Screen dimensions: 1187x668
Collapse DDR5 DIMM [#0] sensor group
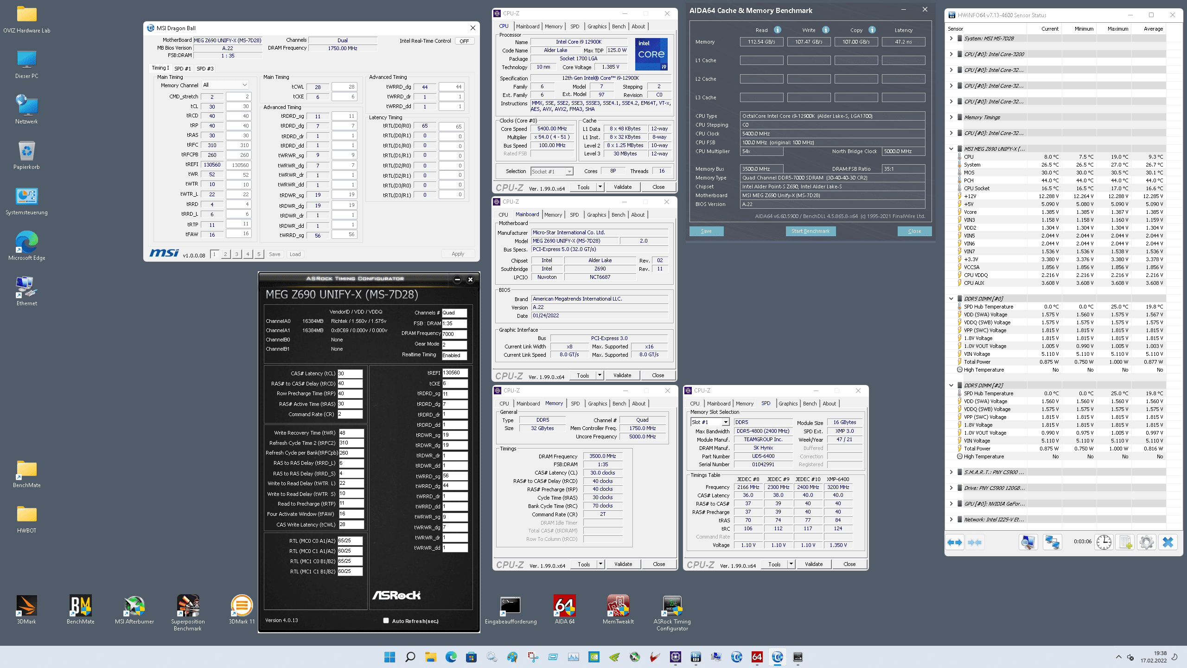[951, 299]
